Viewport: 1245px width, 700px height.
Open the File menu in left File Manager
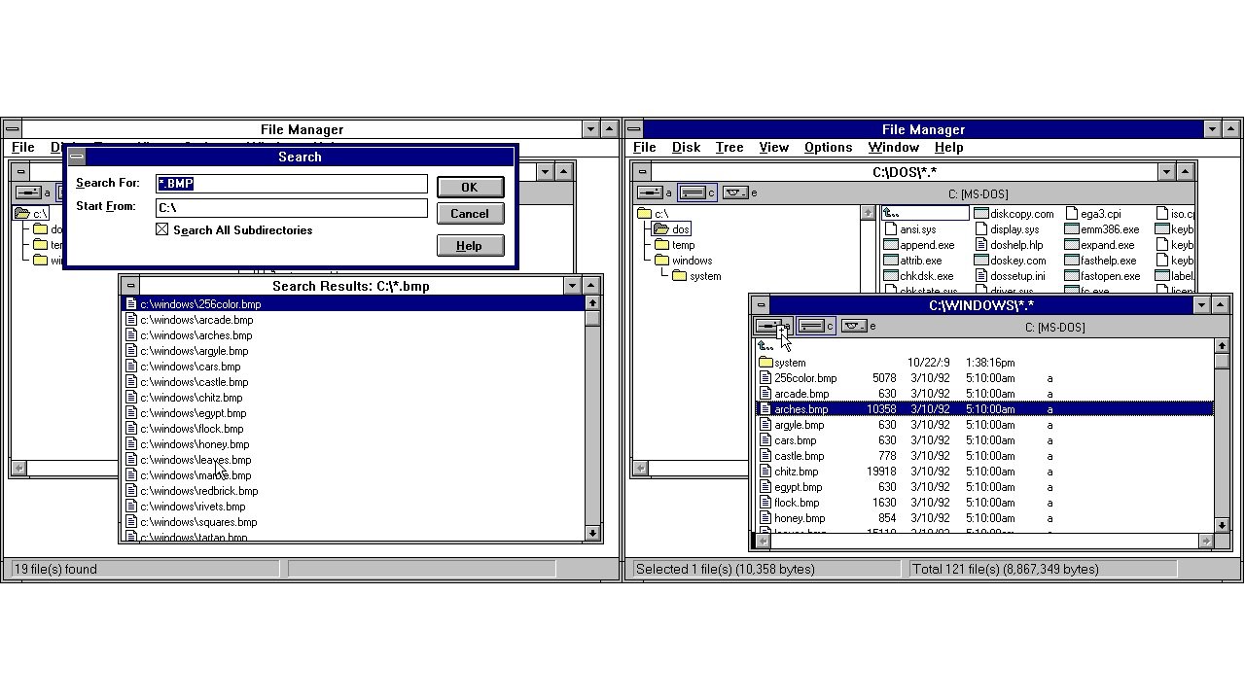click(23, 148)
